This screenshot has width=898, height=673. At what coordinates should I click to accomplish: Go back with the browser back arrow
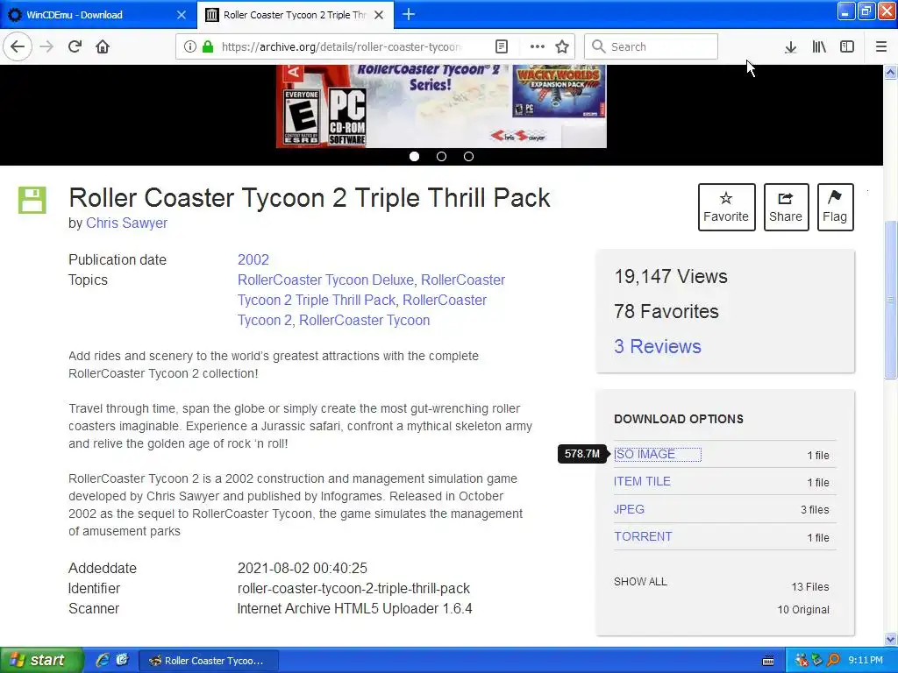pyautogui.click(x=18, y=46)
